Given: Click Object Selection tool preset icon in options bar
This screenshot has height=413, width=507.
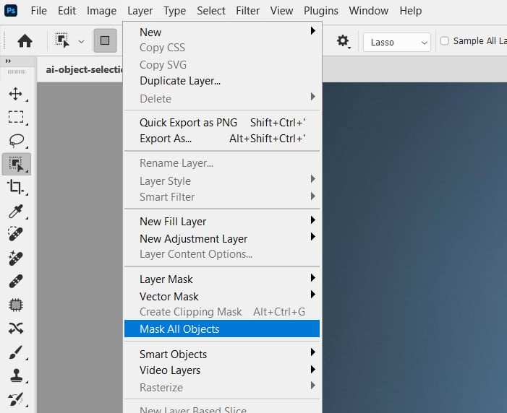Looking at the screenshot, I should click(x=62, y=40).
